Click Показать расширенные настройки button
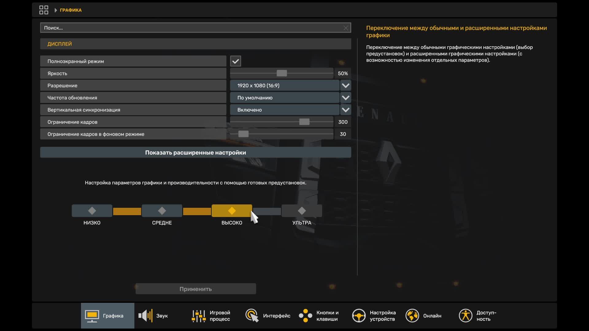The width and height of the screenshot is (589, 331). point(195,152)
